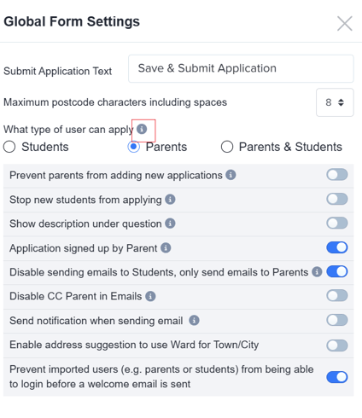Select the Students radio button

(x=9, y=147)
